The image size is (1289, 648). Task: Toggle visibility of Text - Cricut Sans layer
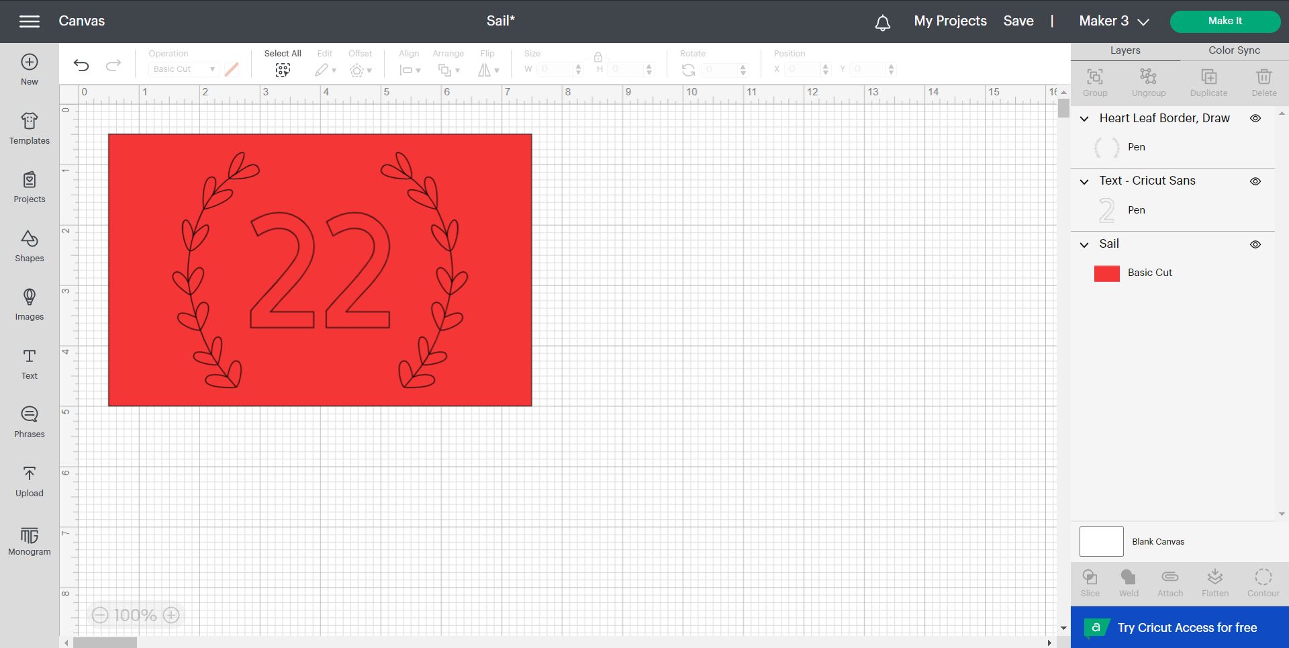tap(1256, 181)
